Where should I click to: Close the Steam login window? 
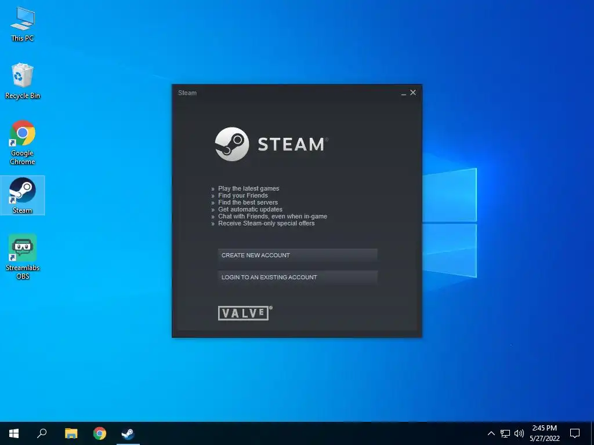click(413, 92)
